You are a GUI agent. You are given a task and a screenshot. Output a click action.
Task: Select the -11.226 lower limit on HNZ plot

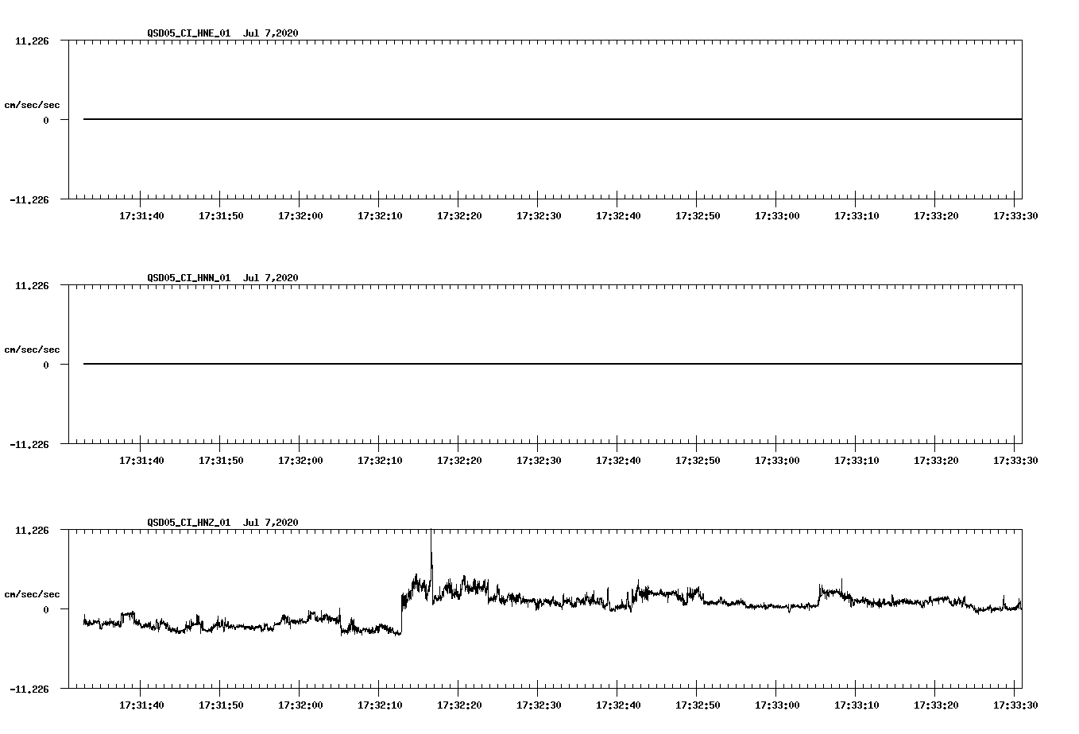29,689
